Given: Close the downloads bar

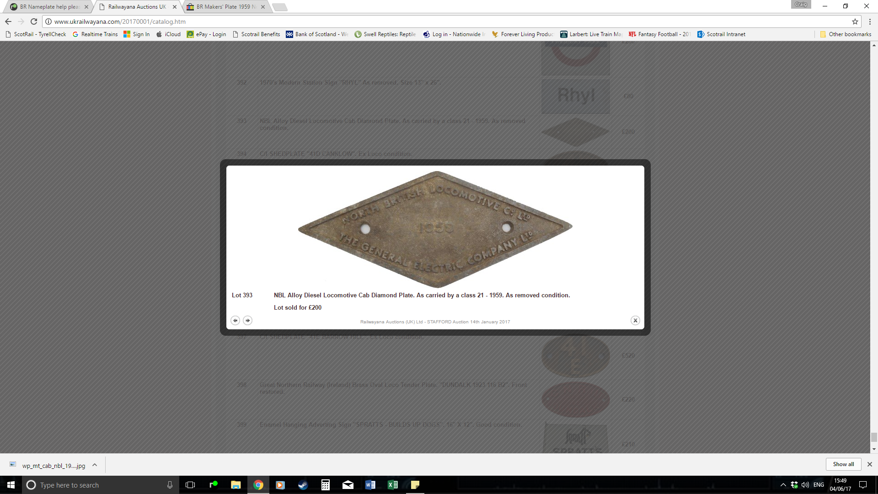Looking at the screenshot, I should point(870,464).
